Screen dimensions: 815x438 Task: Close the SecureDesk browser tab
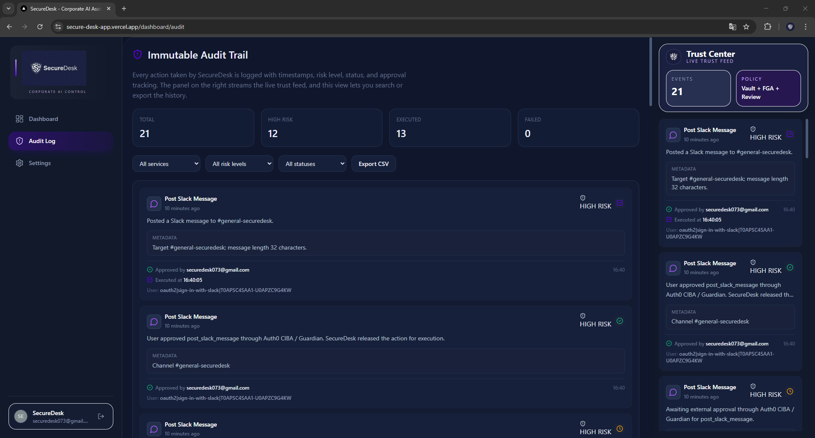(109, 8)
